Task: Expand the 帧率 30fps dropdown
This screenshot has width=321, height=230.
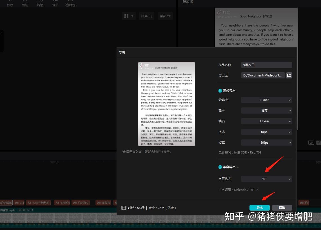Action: tap(266, 143)
